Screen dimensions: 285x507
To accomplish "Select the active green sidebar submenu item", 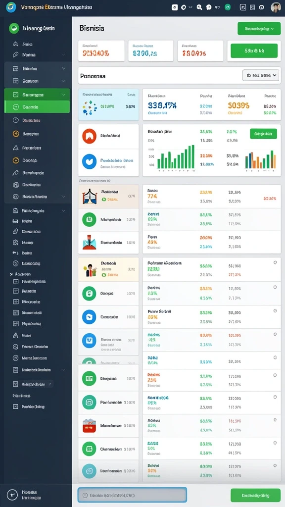I will [37, 107].
